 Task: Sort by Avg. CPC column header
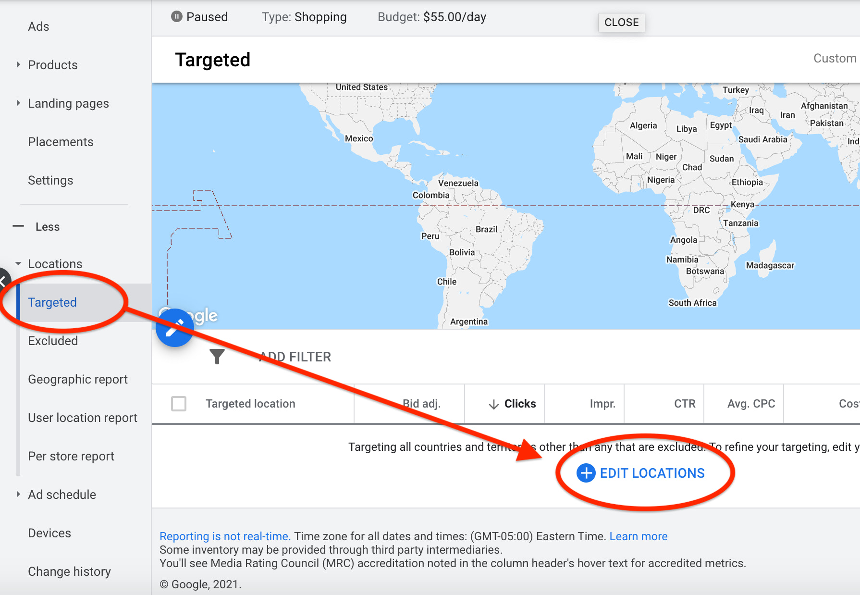click(x=751, y=404)
